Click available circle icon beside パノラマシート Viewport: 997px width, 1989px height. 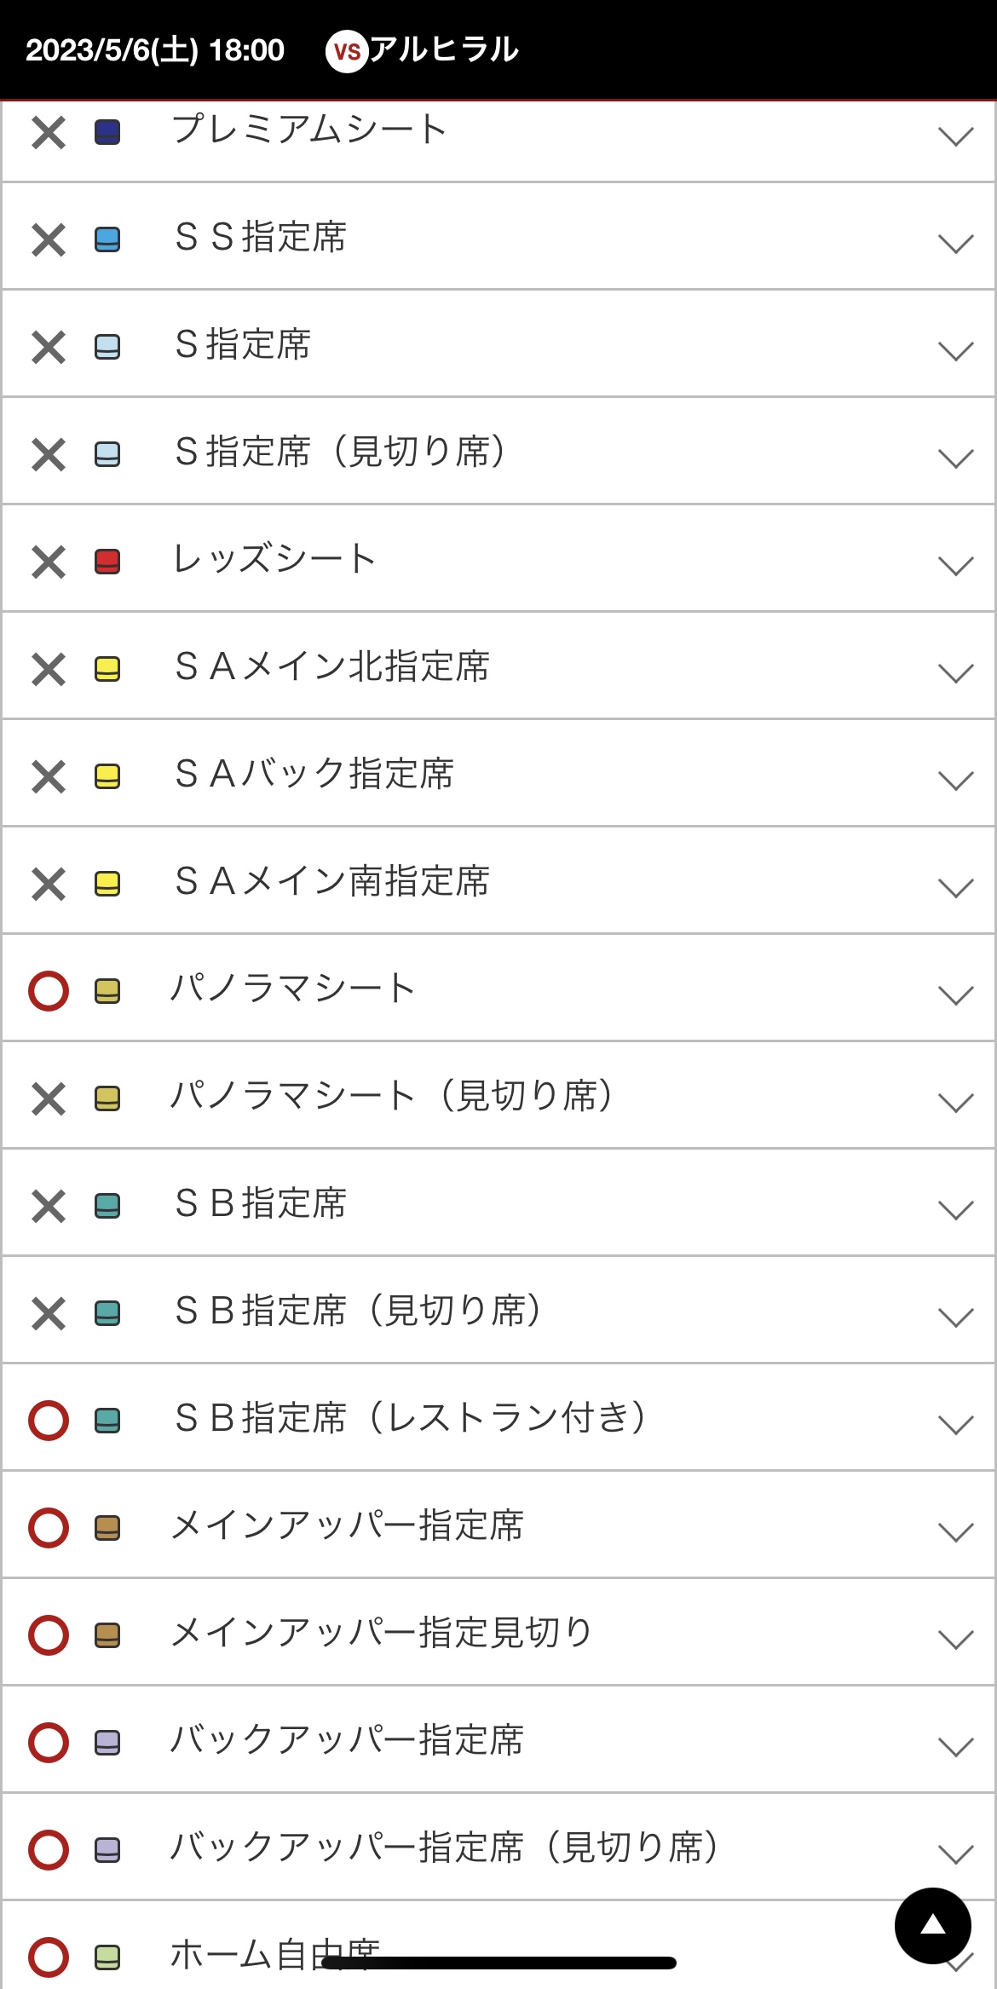(49, 991)
